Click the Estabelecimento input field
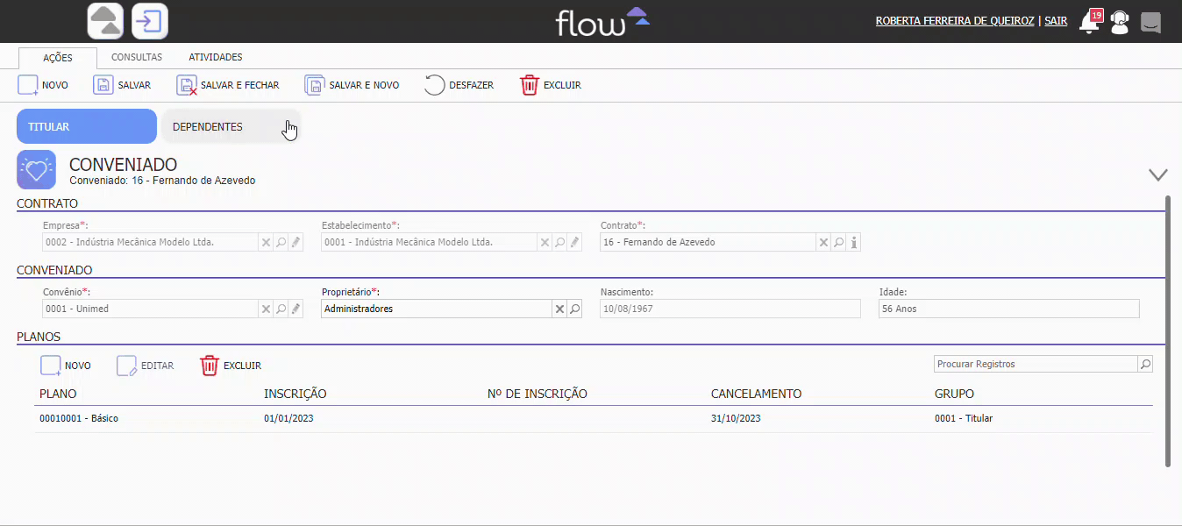 tap(429, 242)
